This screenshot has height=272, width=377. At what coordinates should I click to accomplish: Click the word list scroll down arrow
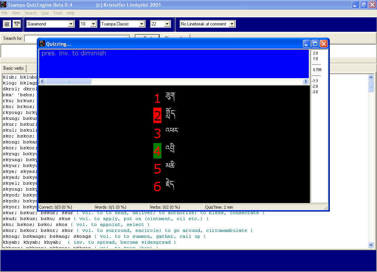coord(371,245)
